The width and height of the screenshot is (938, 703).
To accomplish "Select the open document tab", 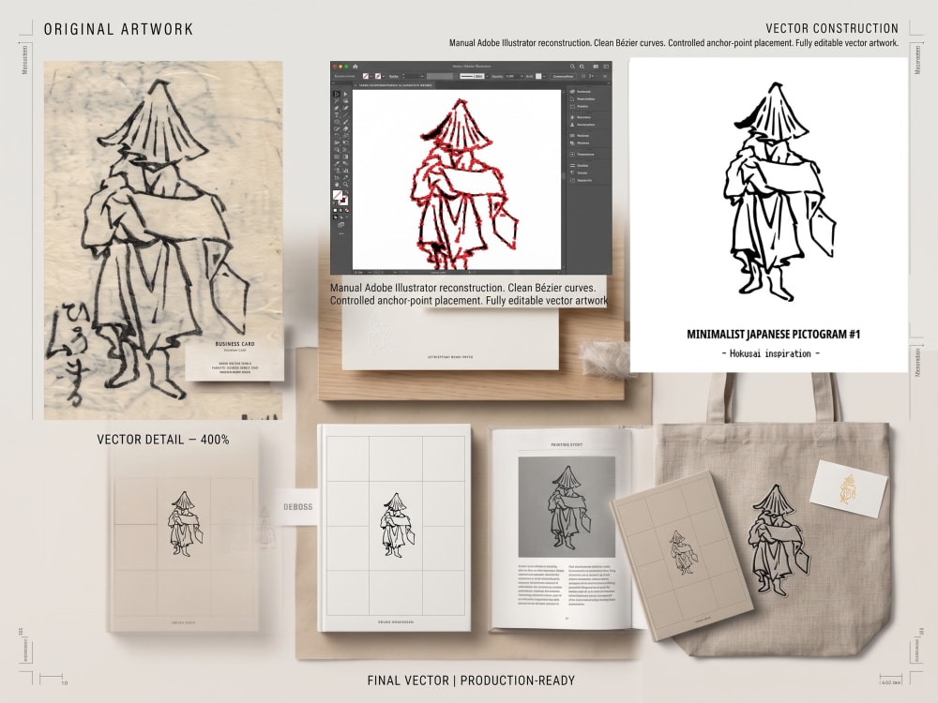I will (x=394, y=85).
